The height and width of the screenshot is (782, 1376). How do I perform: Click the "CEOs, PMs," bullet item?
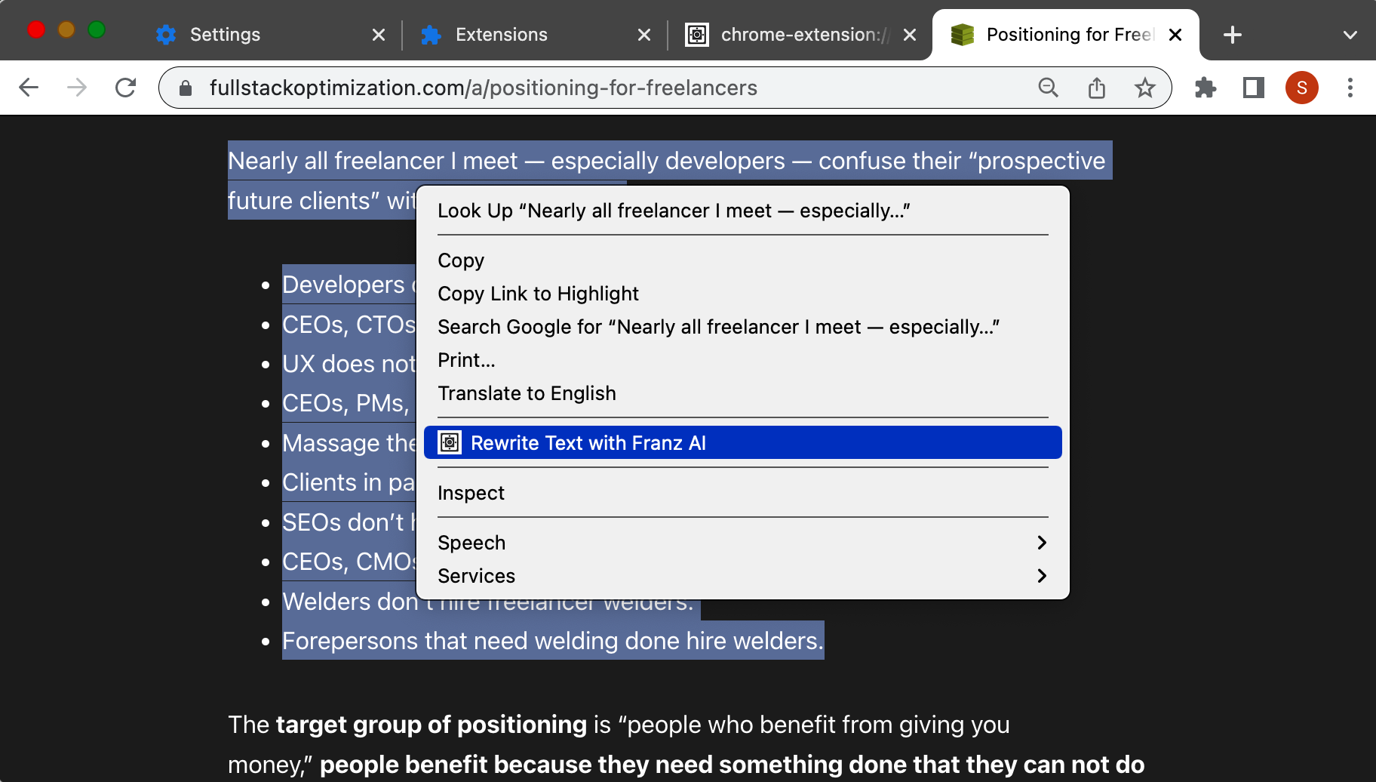[x=346, y=403]
